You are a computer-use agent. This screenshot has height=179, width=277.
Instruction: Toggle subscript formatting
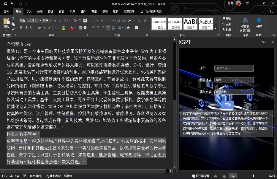click(x=45, y=27)
